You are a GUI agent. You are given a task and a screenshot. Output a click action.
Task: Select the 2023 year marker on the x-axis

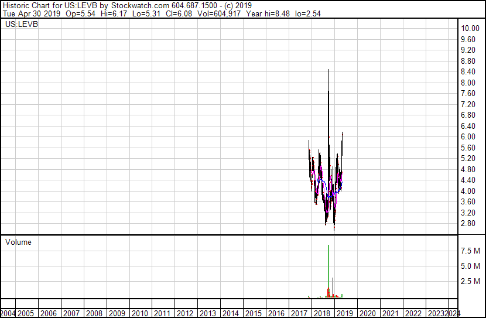435,313
